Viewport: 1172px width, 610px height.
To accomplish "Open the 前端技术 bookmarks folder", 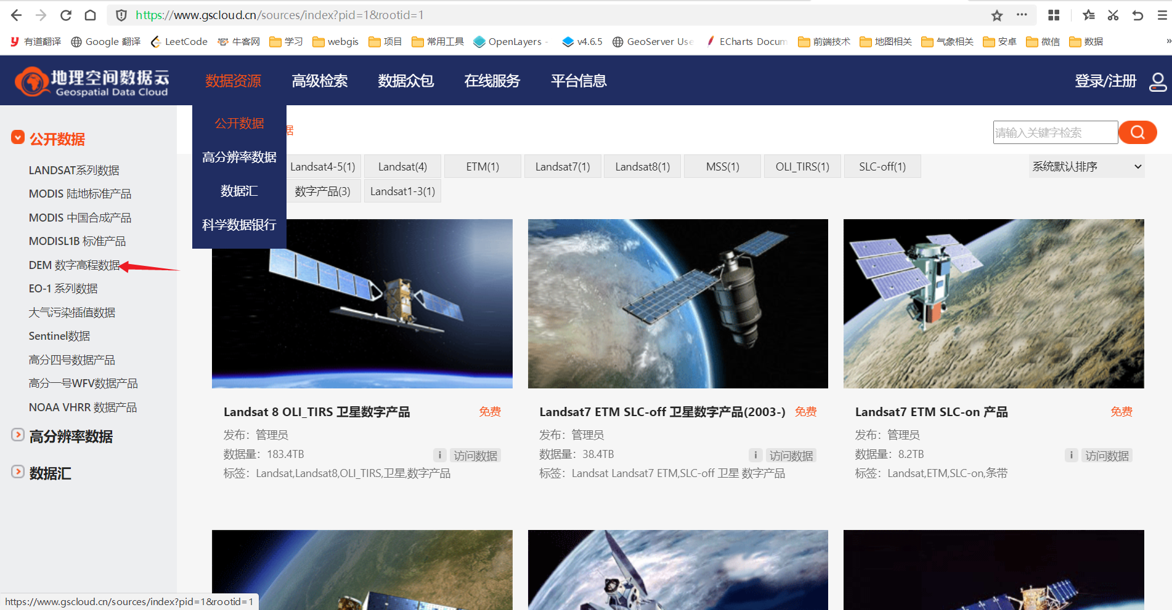I will tap(824, 41).
